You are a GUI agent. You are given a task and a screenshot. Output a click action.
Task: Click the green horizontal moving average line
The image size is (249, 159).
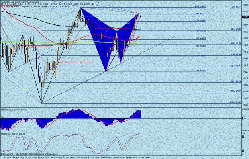[71, 42]
